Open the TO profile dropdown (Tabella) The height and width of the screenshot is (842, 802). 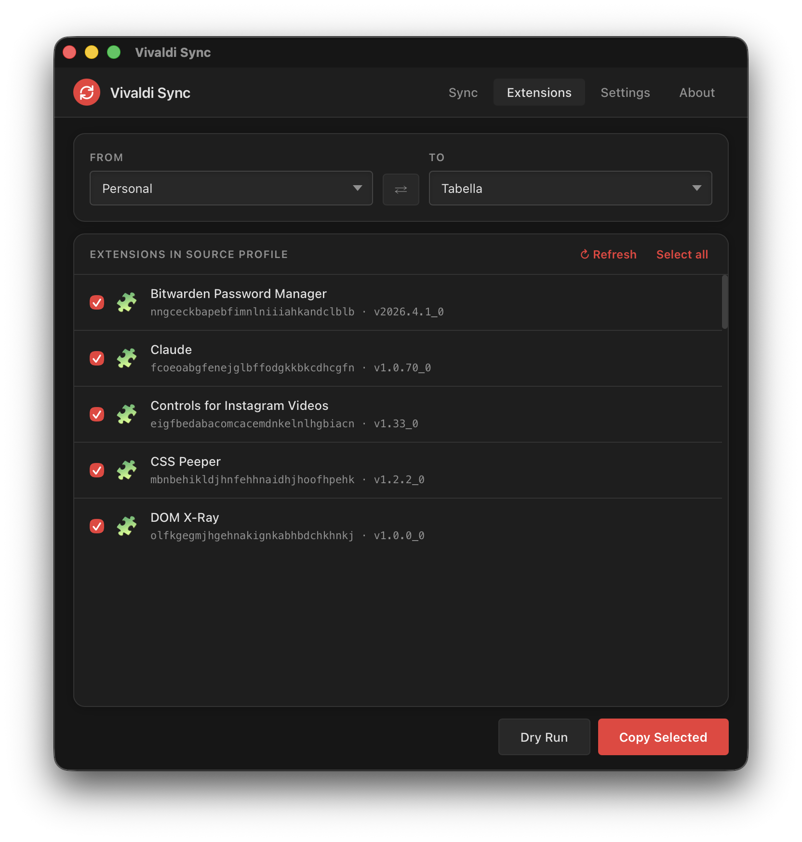click(x=571, y=188)
